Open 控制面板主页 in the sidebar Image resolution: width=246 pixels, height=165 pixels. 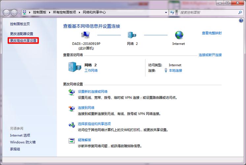pos(20,24)
